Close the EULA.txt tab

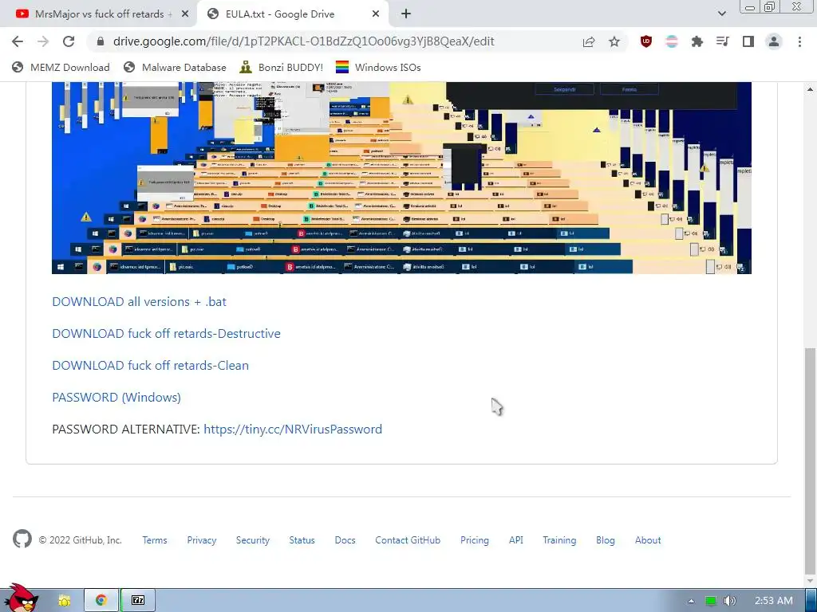pyautogui.click(x=376, y=14)
